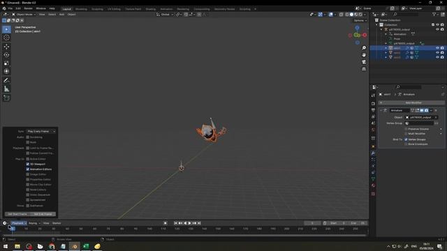
Task: Switch to the Shading workspace tab
Action: point(151,9)
